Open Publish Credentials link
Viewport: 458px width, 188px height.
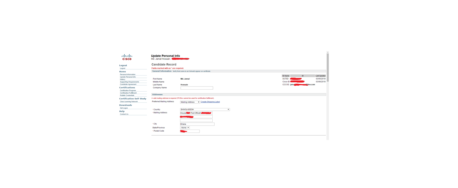click(x=127, y=95)
